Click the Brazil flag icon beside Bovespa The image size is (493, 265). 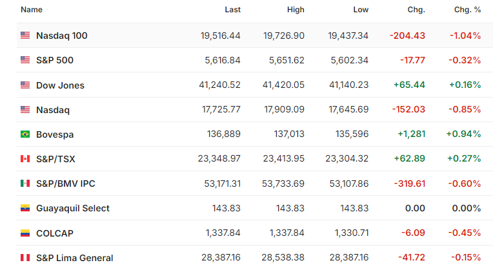[x=25, y=134]
